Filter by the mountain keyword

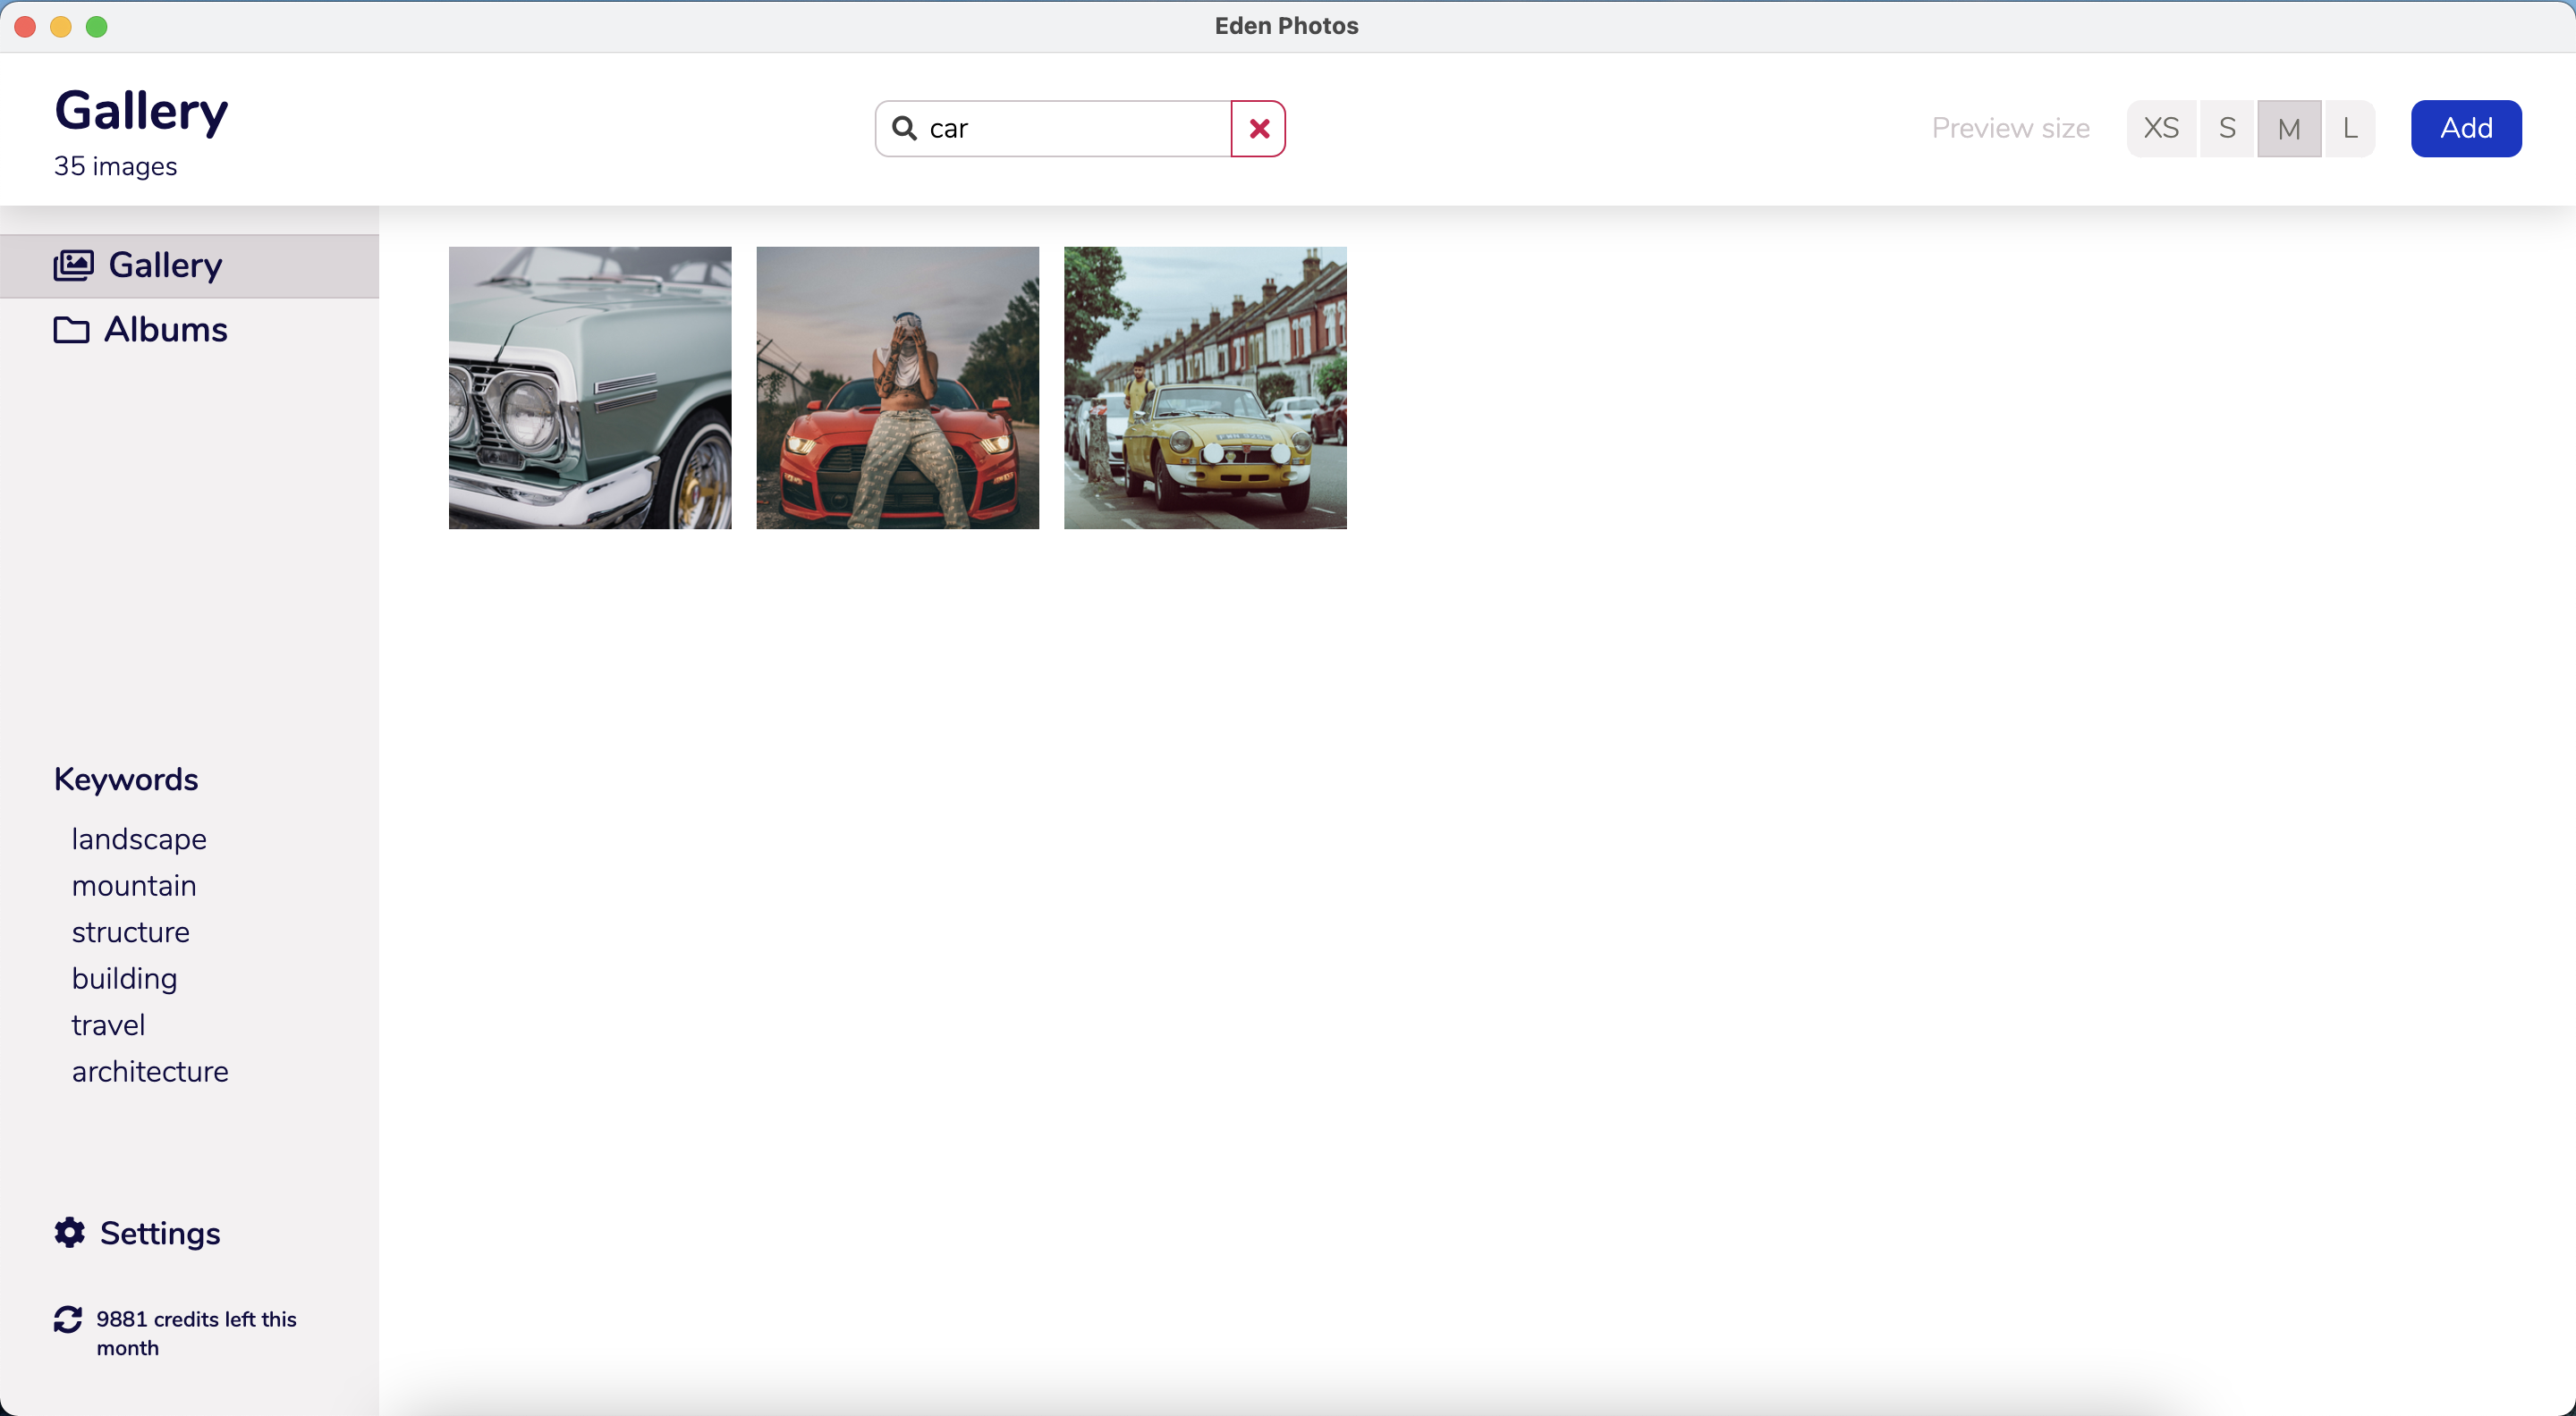point(134,885)
